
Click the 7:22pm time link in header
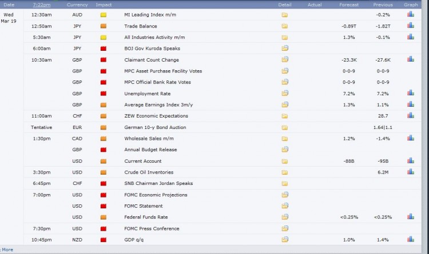(x=42, y=5)
